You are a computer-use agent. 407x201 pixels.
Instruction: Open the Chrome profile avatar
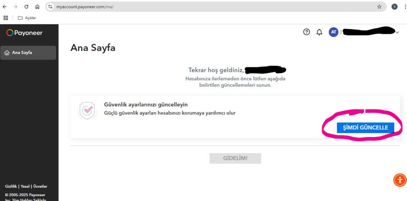(x=394, y=7)
